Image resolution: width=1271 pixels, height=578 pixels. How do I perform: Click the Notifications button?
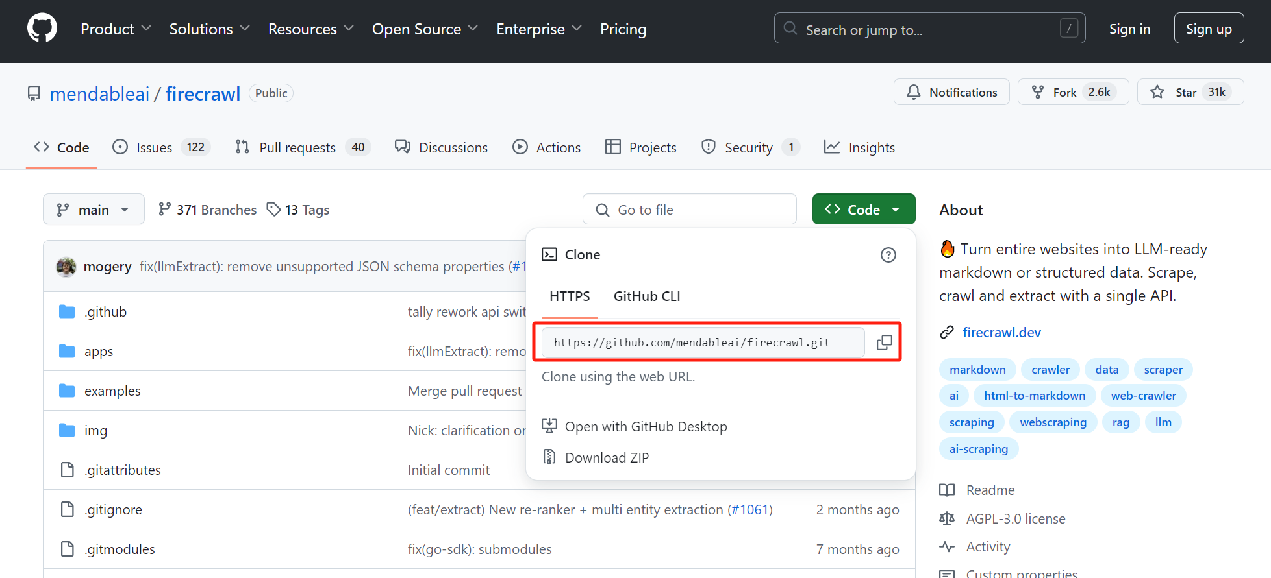pyautogui.click(x=951, y=92)
